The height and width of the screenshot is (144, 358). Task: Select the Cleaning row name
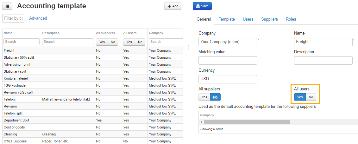10,134
